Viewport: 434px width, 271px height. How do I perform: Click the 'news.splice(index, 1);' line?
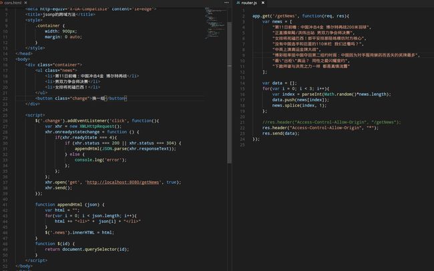[299, 105]
